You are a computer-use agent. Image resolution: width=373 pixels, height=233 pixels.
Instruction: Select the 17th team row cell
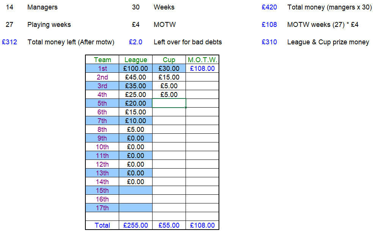click(102, 208)
